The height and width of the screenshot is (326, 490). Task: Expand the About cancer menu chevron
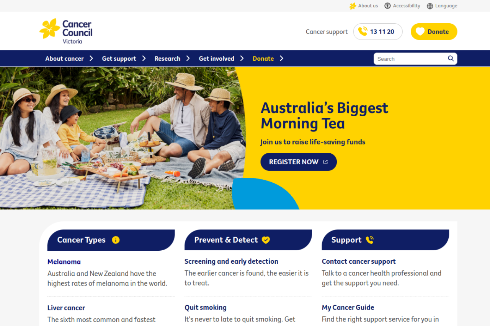[x=91, y=58]
